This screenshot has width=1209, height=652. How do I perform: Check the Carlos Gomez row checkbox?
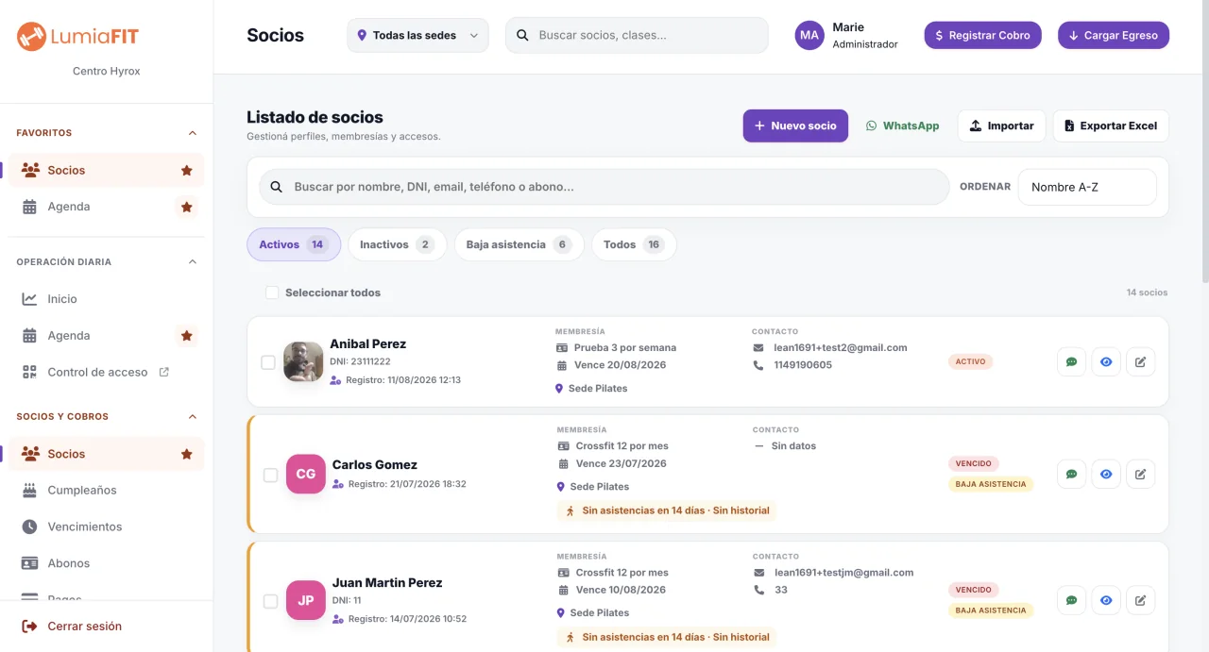click(x=270, y=475)
